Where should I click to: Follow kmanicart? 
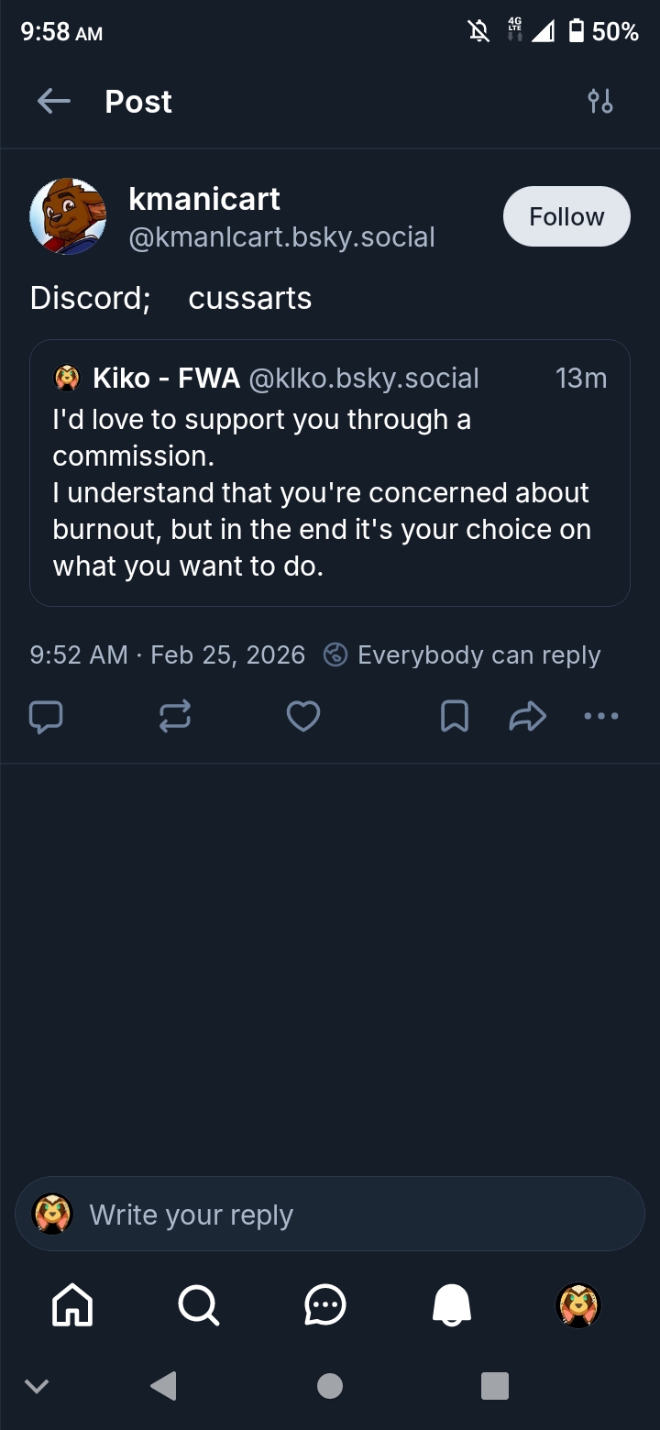pos(566,217)
